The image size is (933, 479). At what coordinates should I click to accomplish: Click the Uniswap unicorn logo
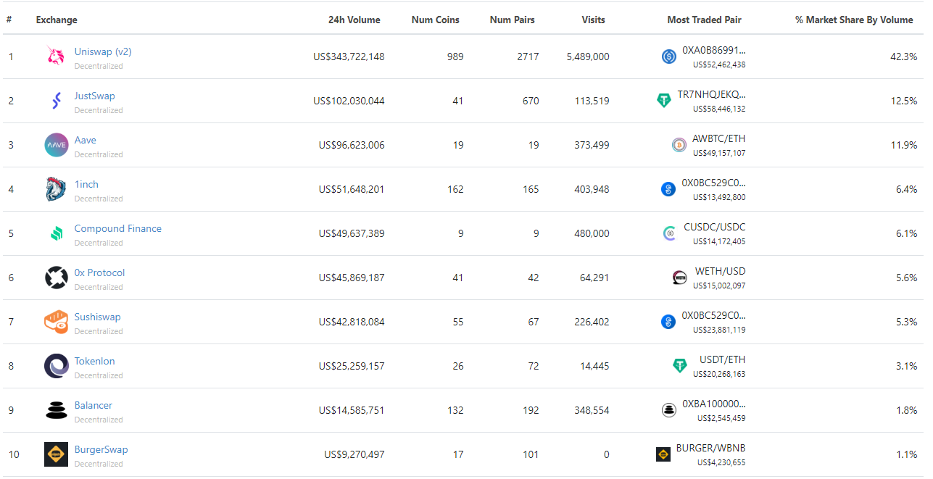pos(56,57)
